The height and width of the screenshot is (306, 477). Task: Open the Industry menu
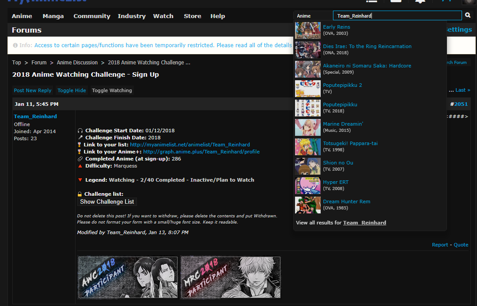click(132, 16)
